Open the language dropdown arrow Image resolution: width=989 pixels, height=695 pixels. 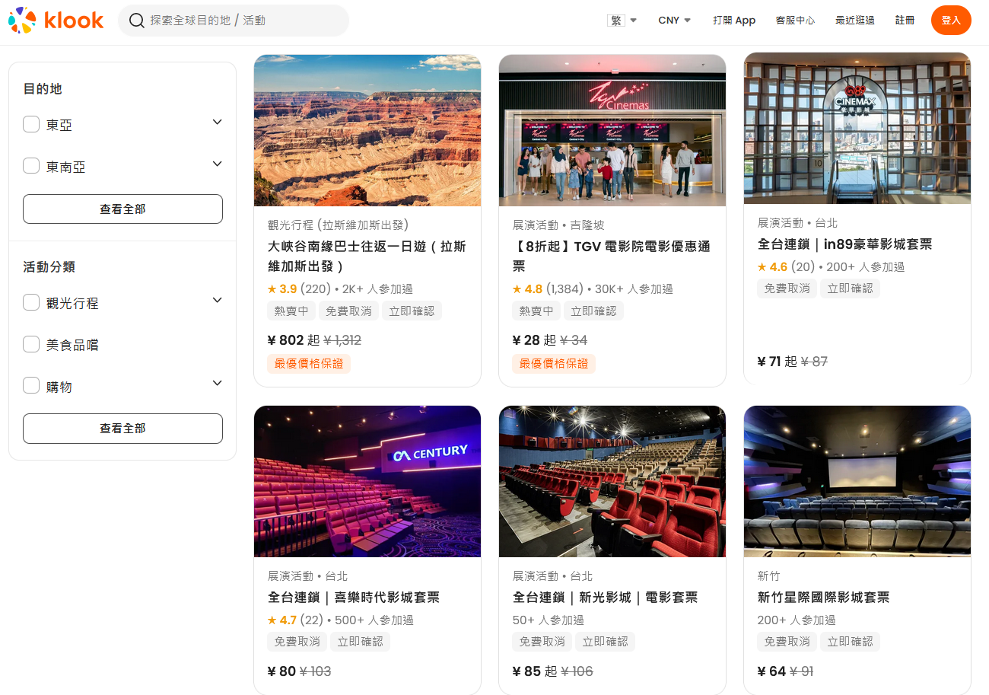coord(634,21)
